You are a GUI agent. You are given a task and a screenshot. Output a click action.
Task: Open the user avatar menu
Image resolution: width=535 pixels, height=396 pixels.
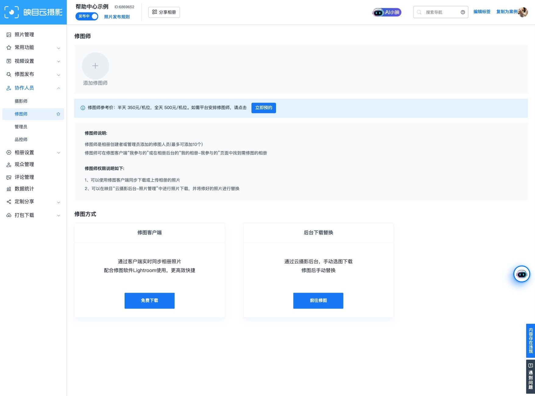point(523,12)
